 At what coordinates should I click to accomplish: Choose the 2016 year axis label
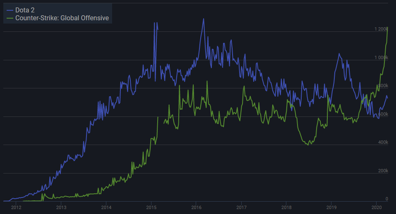[x=196, y=207]
